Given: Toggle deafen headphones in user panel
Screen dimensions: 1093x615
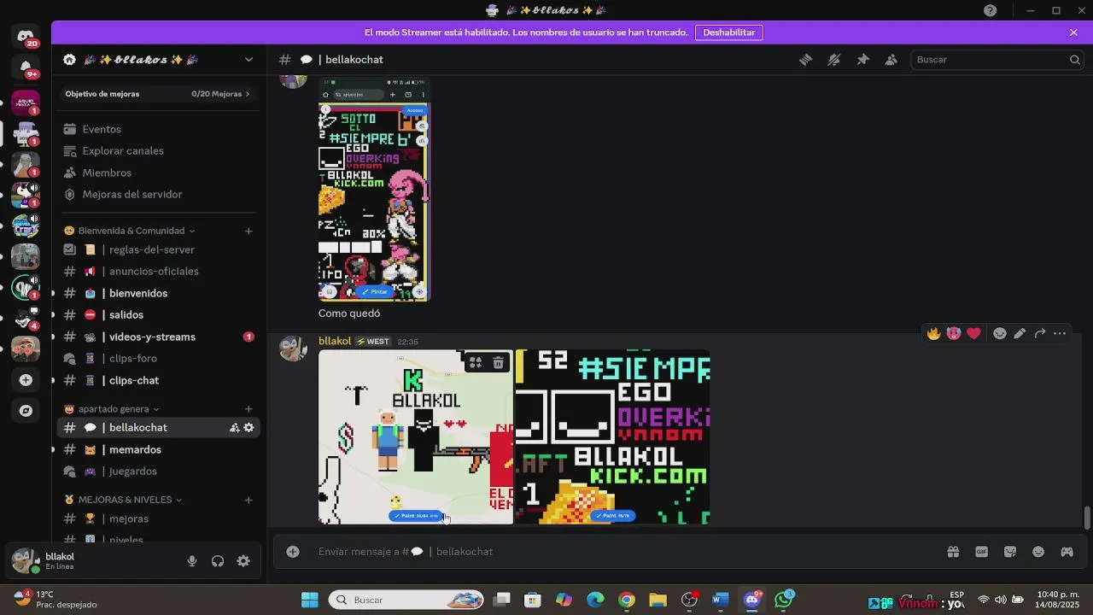Looking at the screenshot, I should tap(218, 561).
